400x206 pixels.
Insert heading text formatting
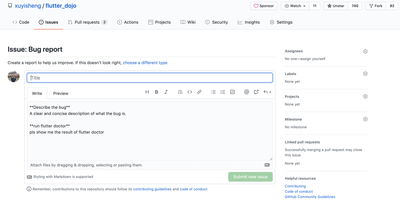[x=147, y=92]
